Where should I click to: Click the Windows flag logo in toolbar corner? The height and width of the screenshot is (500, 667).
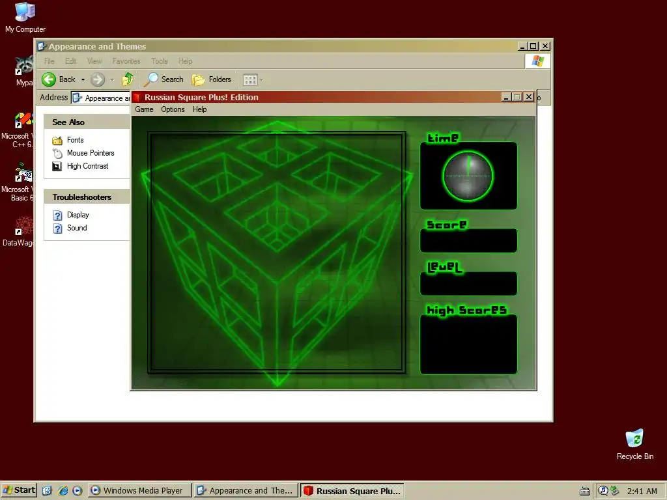coord(537,61)
